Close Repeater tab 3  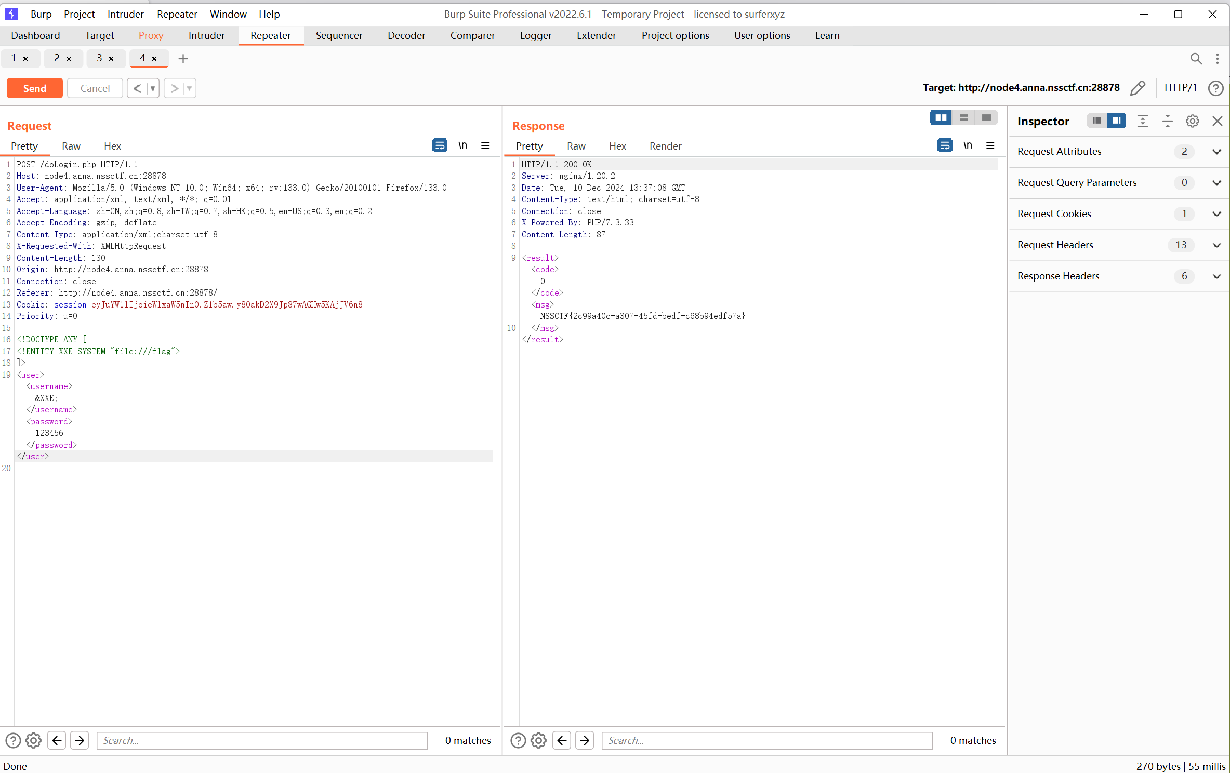click(x=111, y=59)
